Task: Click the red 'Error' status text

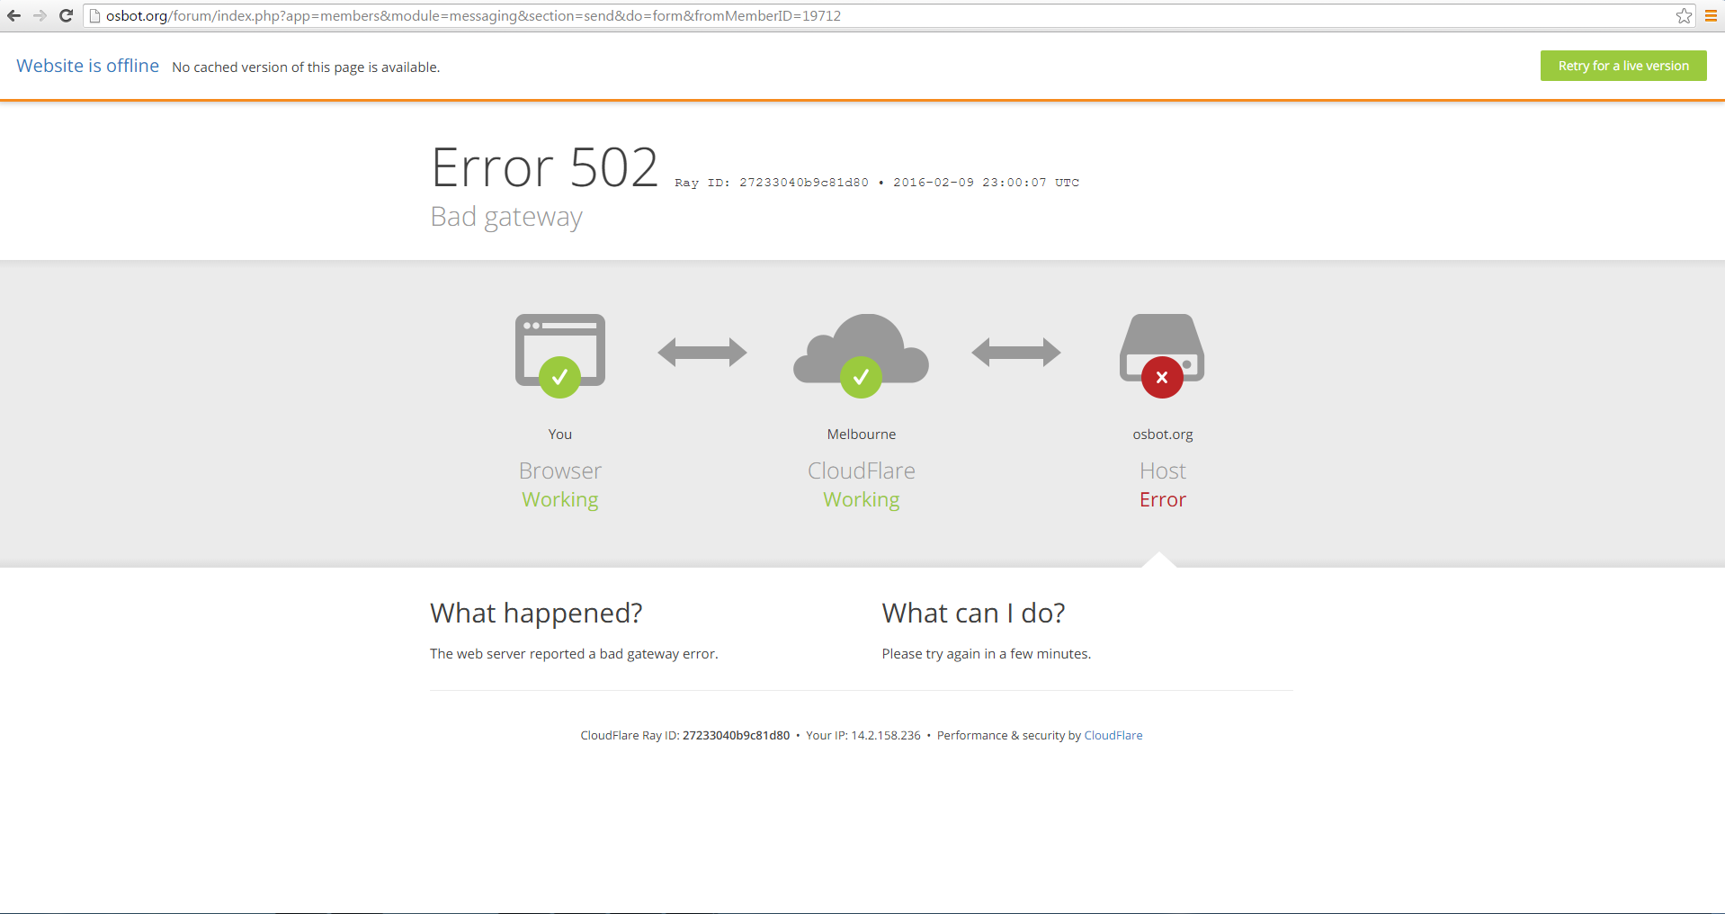Action: [x=1163, y=499]
